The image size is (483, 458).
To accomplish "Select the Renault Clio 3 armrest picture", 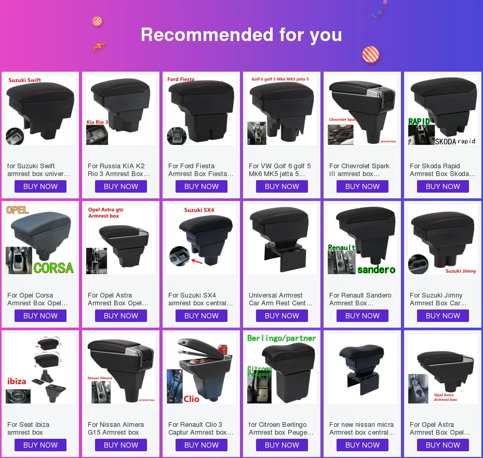I will tap(202, 369).
